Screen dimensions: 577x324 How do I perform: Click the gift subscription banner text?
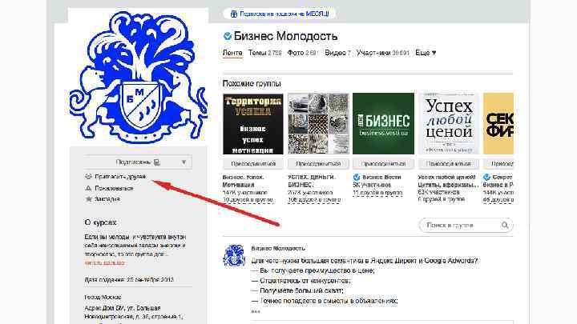[284, 14]
